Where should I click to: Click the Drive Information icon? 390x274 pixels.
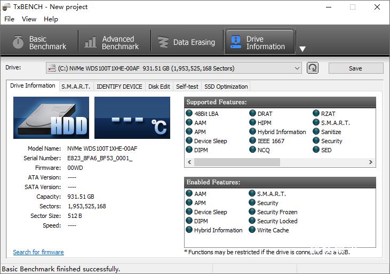[235, 42]
